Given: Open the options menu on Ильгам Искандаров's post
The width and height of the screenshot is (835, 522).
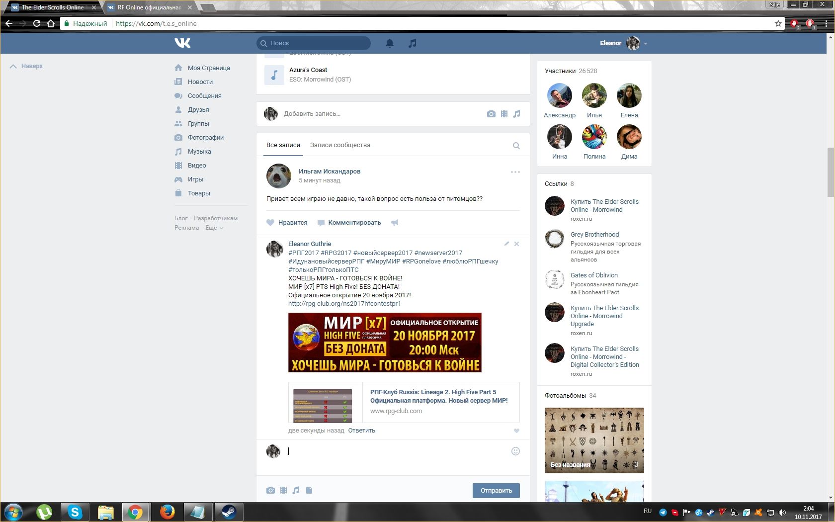Looking at the screenshot, I should (515, 172).
